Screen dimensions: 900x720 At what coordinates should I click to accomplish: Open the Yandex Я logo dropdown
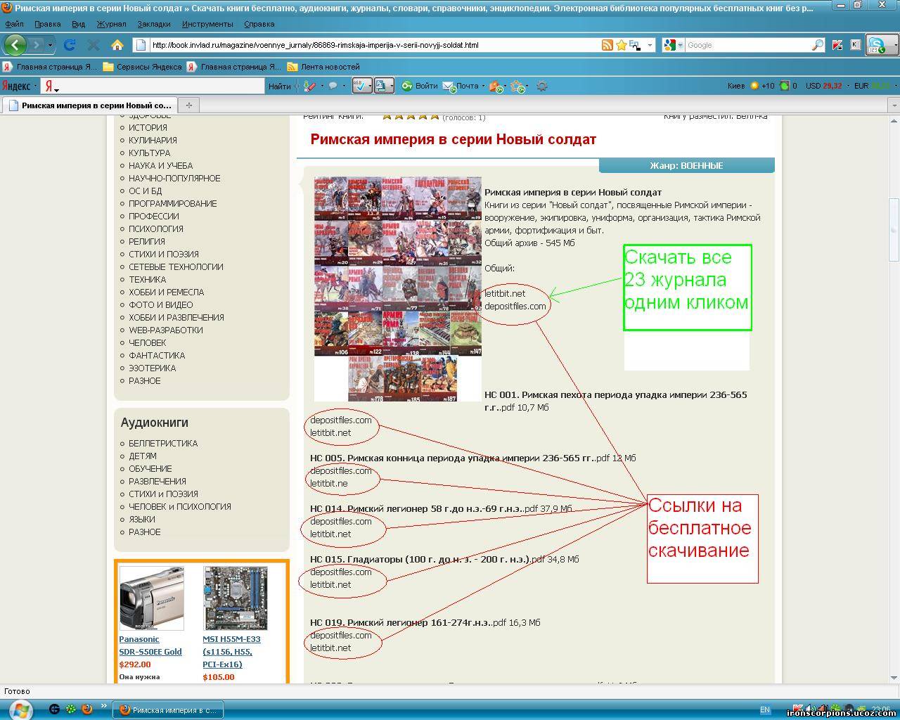pos(51,86)
